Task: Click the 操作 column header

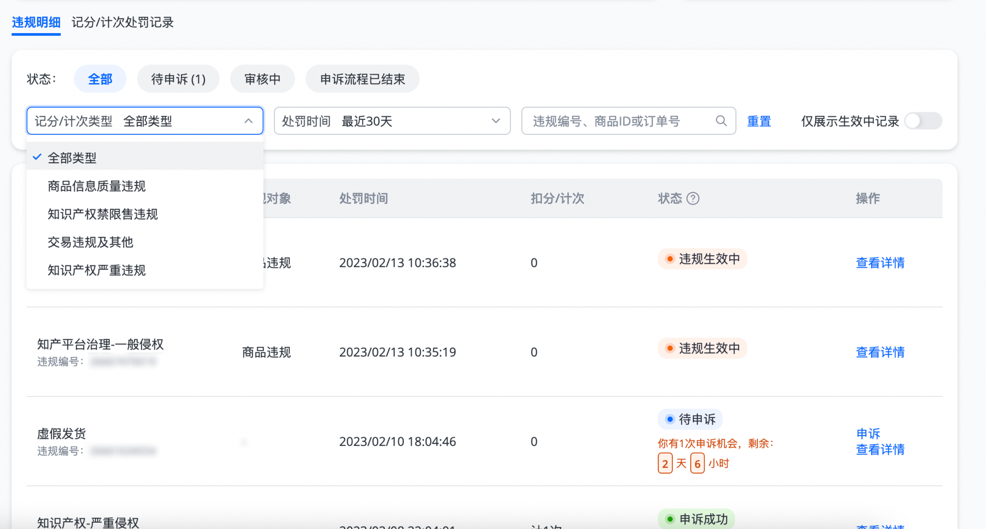Action: pos(868,198)
